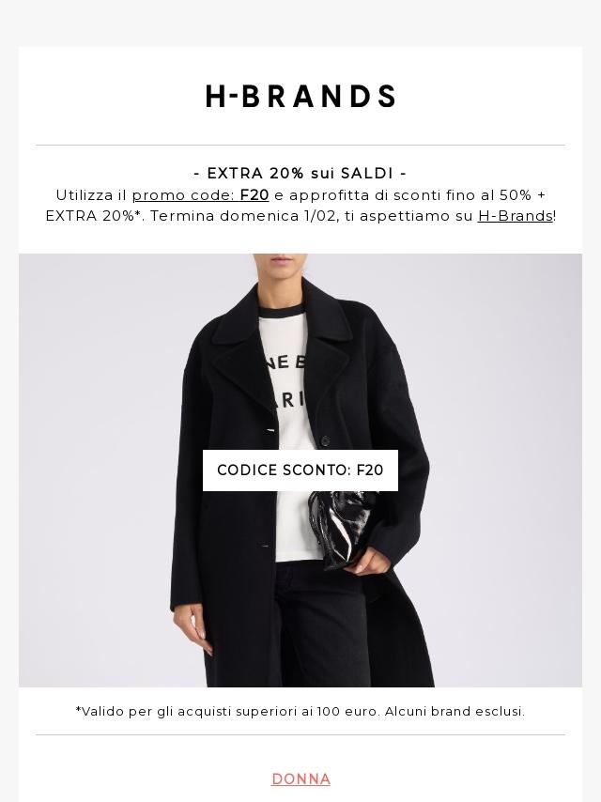
Task: Open the DONNA category link
Action: pos(300,779)
